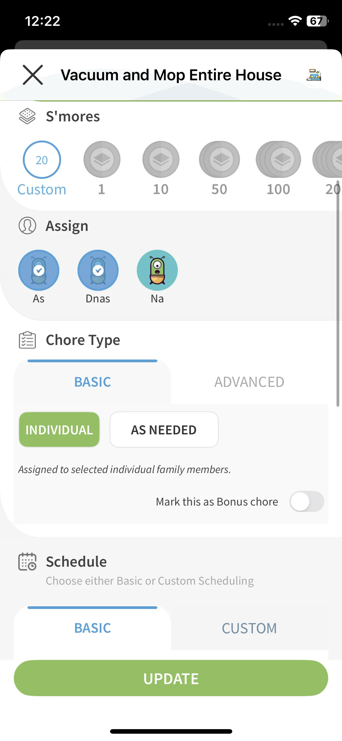Pick the 50 S'mores coin stack
The height and width of the screenshot is (741, 342).
(219, 160)
